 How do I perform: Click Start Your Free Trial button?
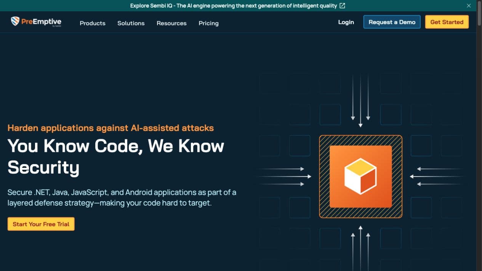[x=41, y=224]
